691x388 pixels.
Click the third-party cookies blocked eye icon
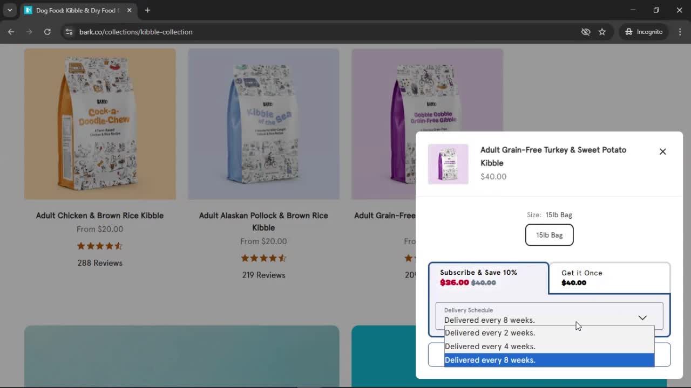click(586, 32)
